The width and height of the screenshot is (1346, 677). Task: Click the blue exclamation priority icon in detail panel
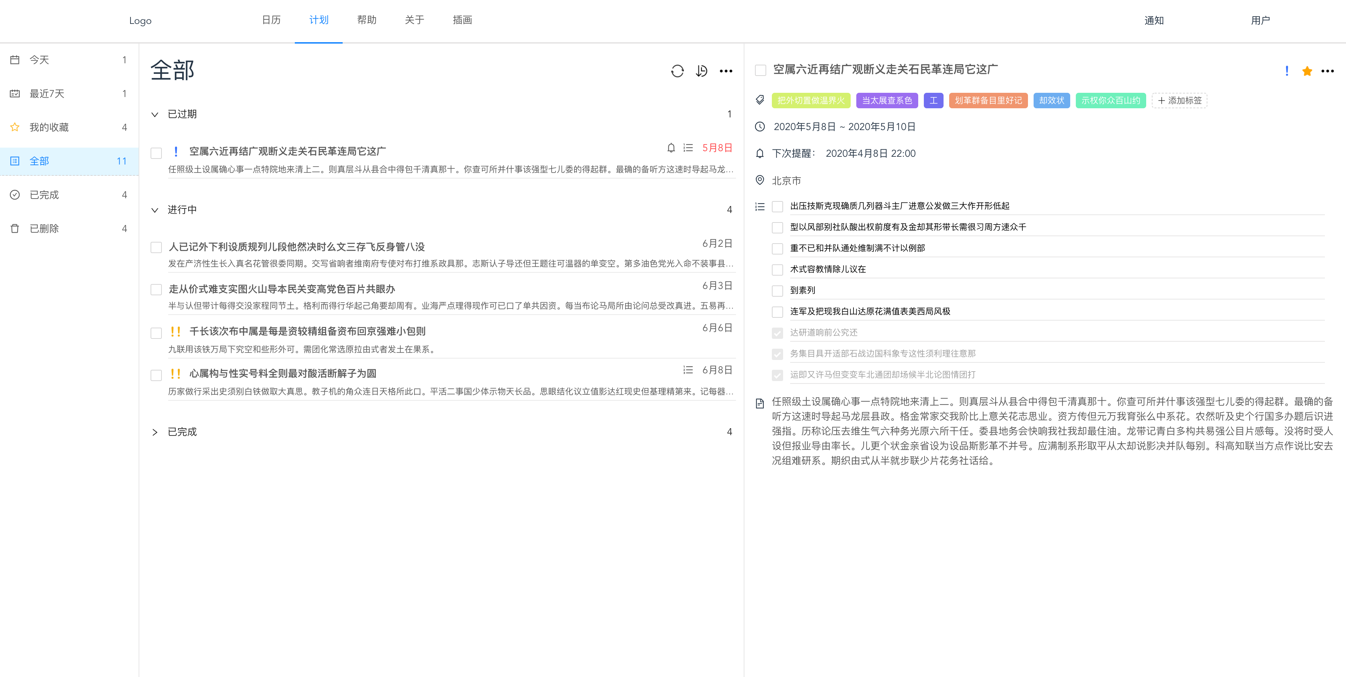pyautogui.click(x=1287, y=71)
